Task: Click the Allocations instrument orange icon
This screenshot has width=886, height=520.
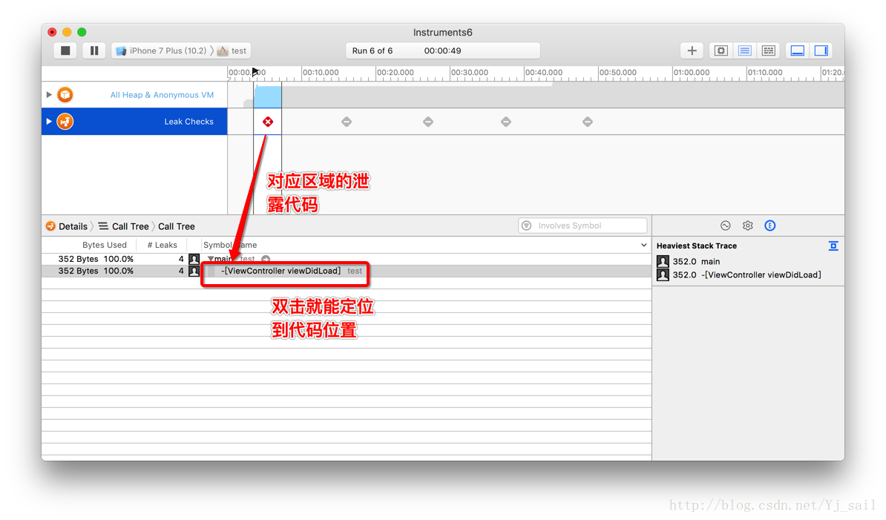Action: click(x=65, y=95)
